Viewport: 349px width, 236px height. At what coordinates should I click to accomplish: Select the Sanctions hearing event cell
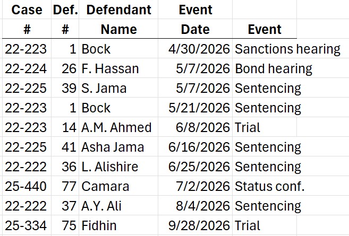pos(287,49)
